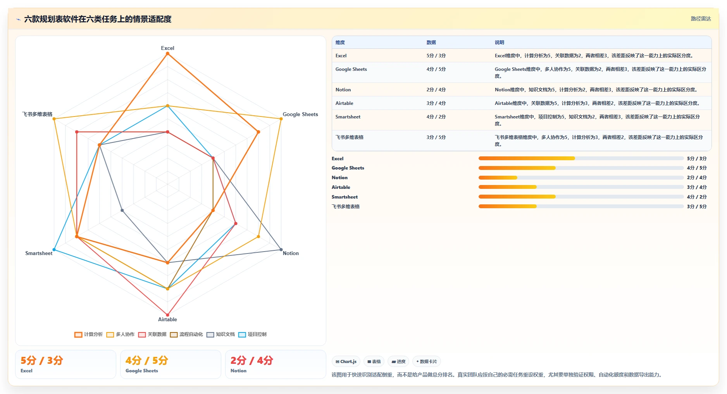This screenshot has height=394, width=727.
Task: Toggle the 多人协作 legend item
Action: pos(121,334)
